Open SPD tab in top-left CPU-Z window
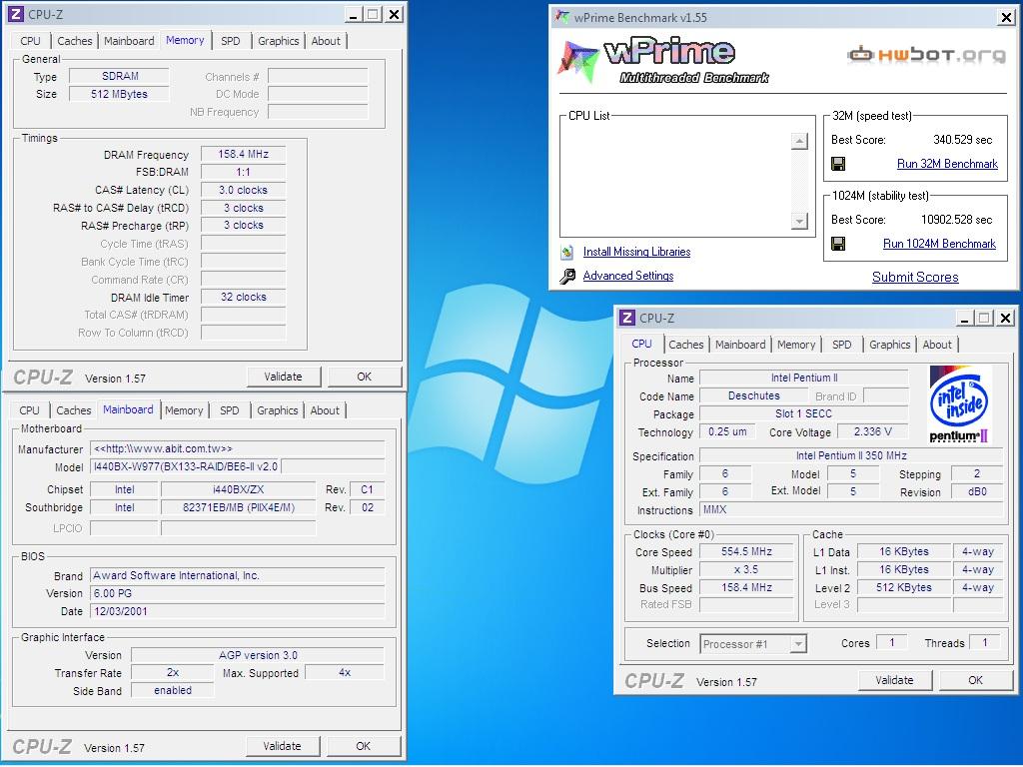 coord(231,40)
